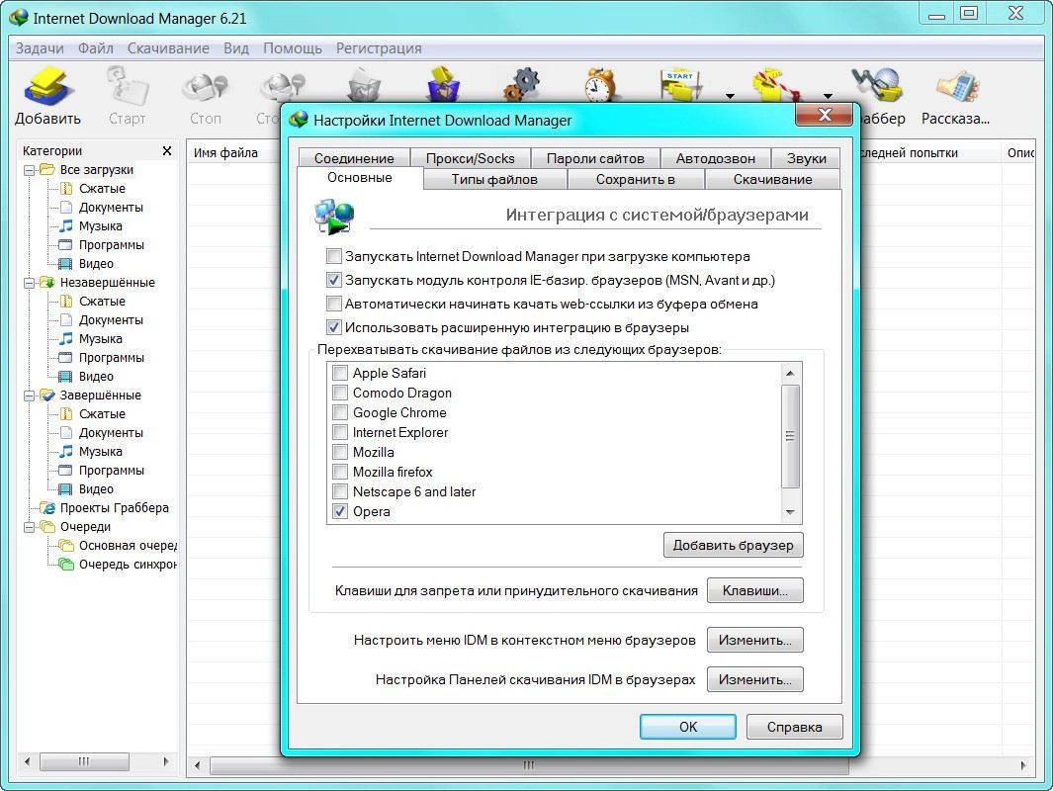The image size is (1053, 791).
Task: Click the categories panel horizontal scrollbar thumb
Action: pyautogui.click(x=84, y=761)
